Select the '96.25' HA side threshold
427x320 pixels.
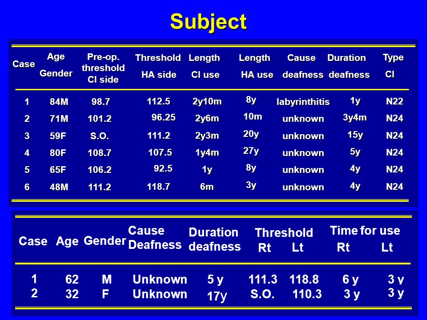point(163,117)
